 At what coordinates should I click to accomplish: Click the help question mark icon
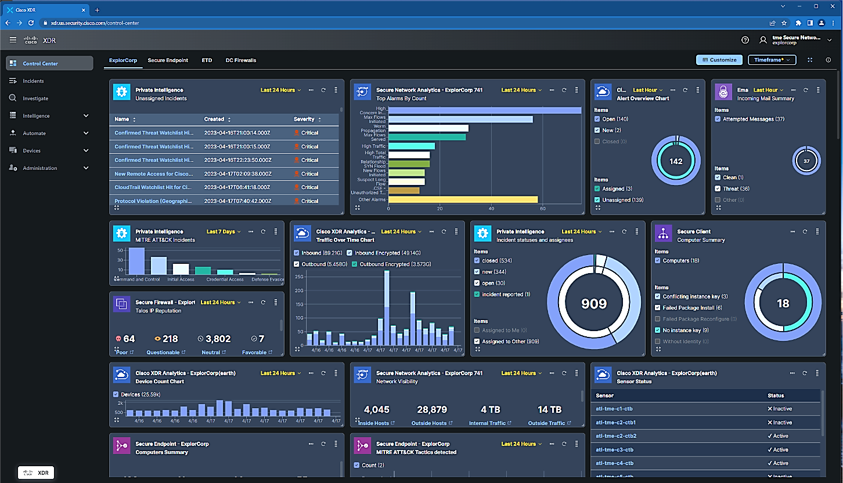click(x=745, y=40)
